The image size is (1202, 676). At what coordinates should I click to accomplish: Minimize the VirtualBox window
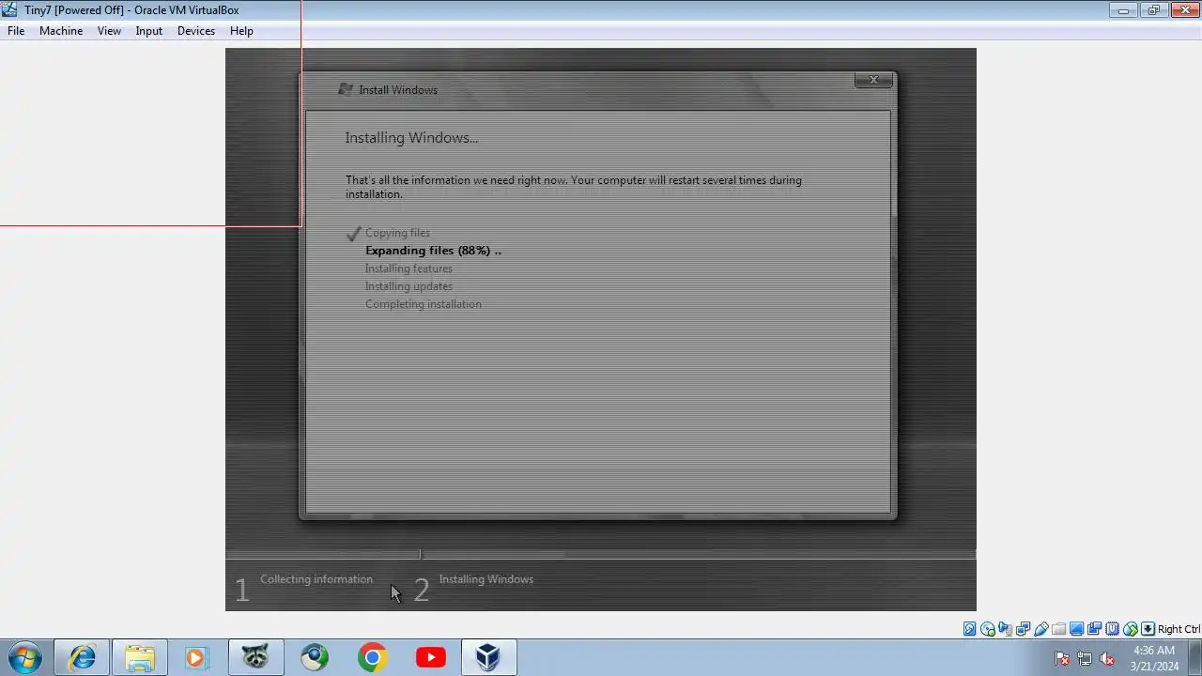(x=1123, y=10)
